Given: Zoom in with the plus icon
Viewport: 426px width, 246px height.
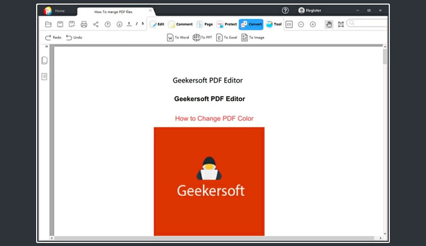Looking at the screenshot, I should click(313, 24).
